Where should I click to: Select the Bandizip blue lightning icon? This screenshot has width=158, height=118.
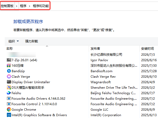[x=9, y=71]
